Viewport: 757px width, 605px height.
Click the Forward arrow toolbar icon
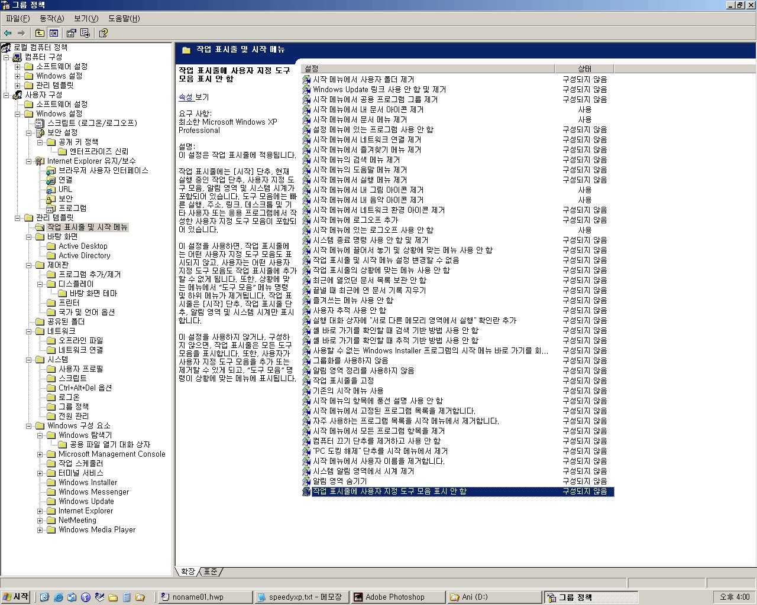pos(21,33)
